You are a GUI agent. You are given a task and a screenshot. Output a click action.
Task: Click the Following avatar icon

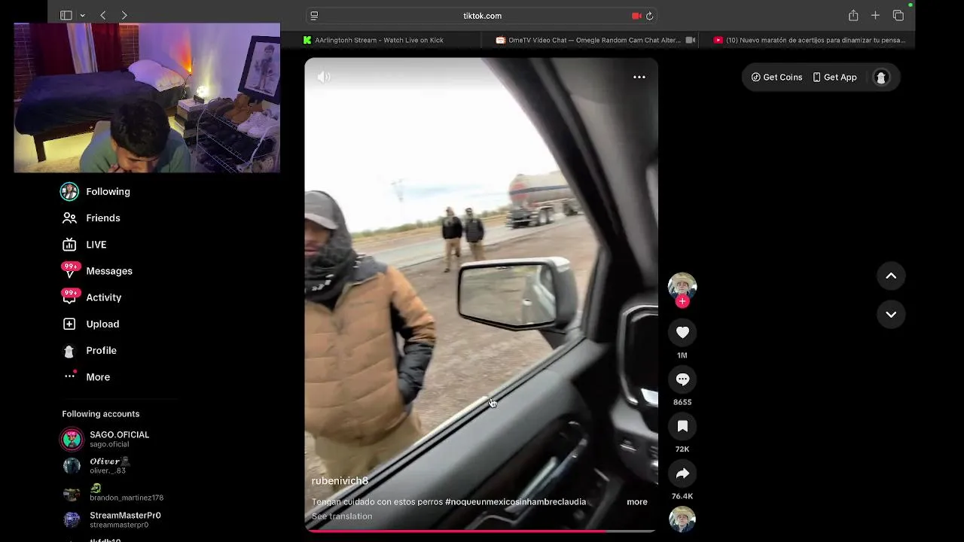69,191
